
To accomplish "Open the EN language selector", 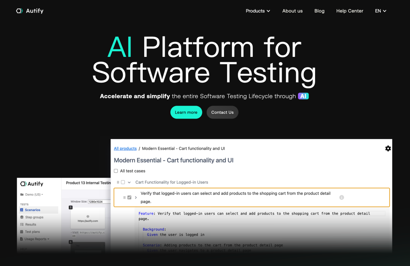I will point(380,11).
